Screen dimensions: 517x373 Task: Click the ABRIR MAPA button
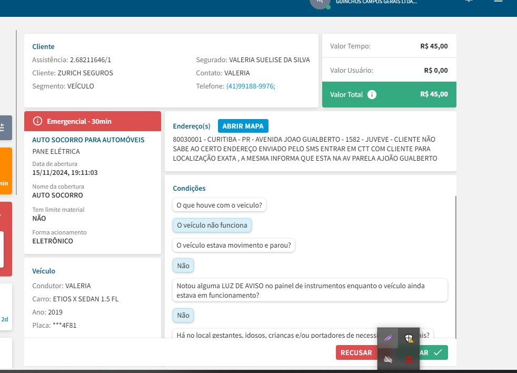[x=243, y=126]
